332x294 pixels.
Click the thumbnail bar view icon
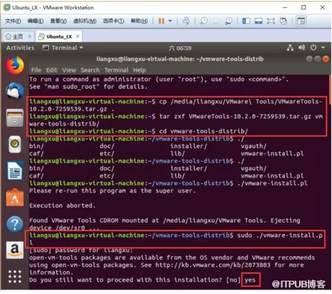pyautogui.click(x=258, y=21)
